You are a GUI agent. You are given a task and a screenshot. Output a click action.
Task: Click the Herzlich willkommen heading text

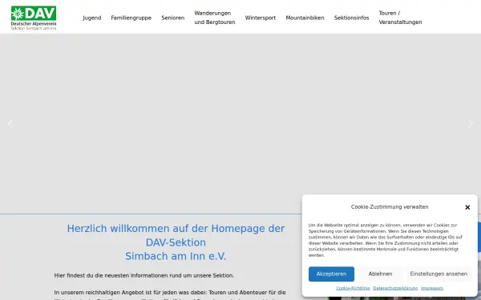(x=176, y=242)
